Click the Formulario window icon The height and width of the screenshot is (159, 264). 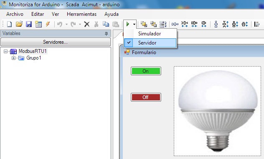(x=127, y=52)
